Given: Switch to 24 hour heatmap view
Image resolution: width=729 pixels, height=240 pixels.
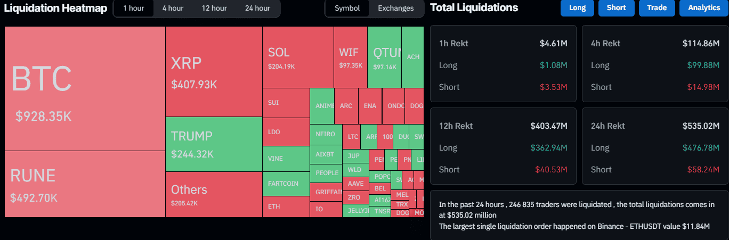Looking at the screenshot, I should click(x=257, y=9).
